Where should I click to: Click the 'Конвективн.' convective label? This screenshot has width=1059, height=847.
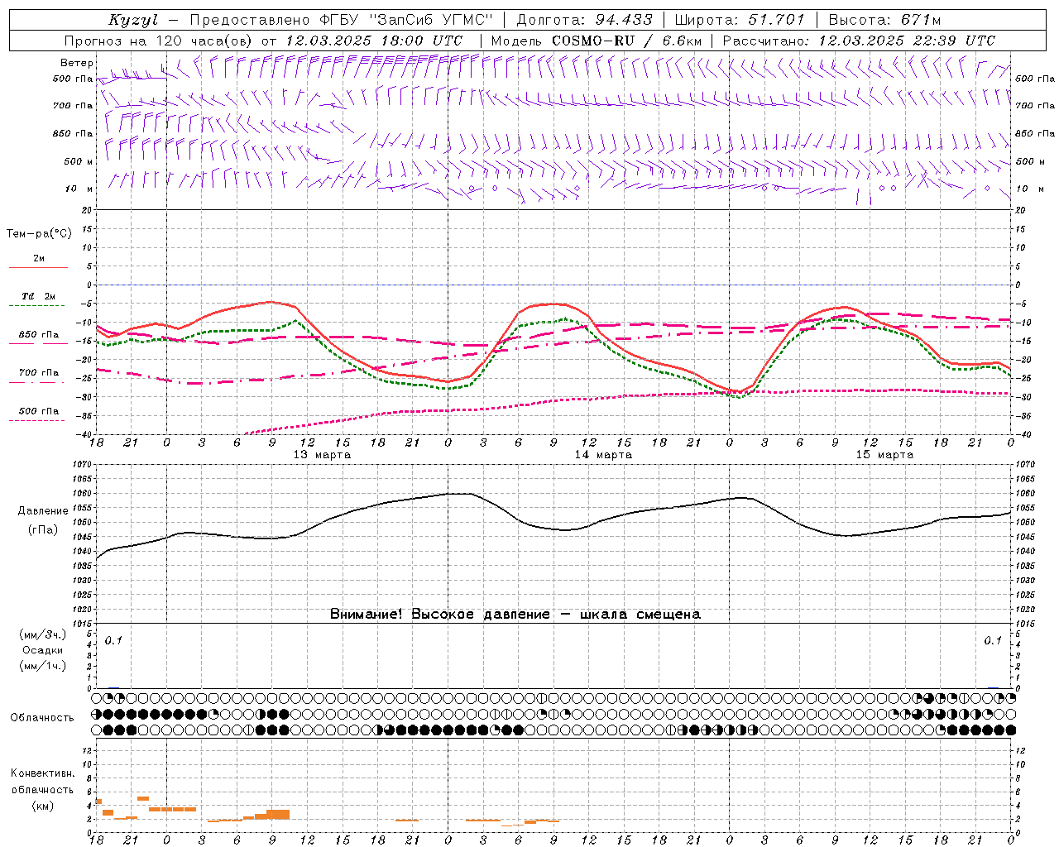[x=42, y=774]
